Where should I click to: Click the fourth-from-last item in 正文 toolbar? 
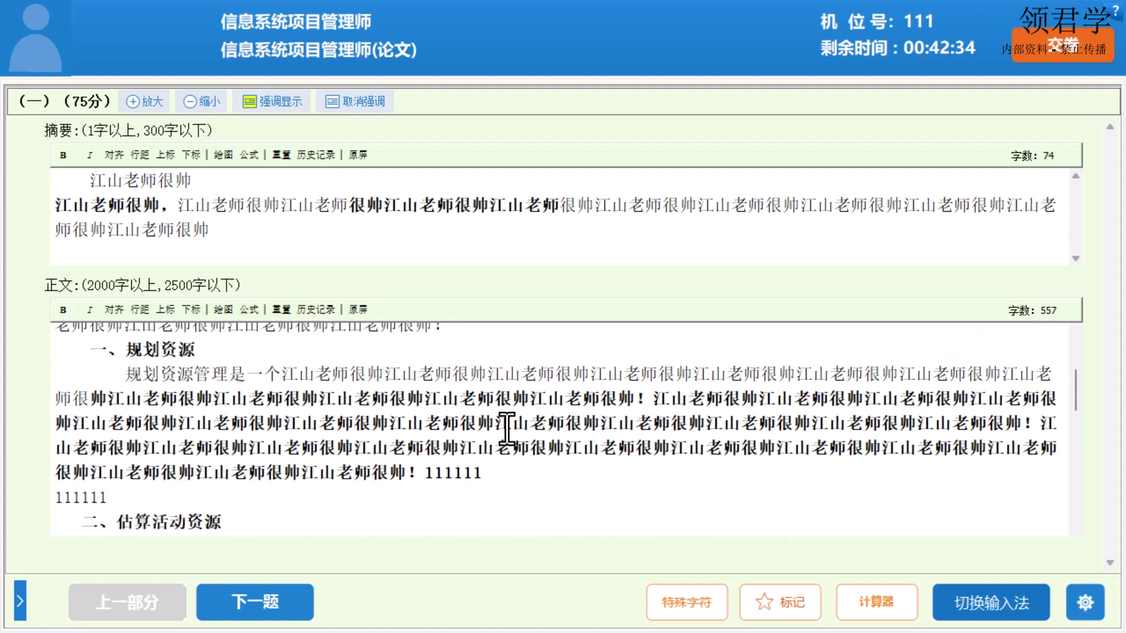pos(281,309)
